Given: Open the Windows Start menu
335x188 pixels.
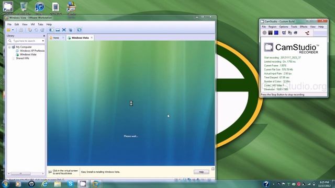Looking at the screenshot, I should [x=5, y=184].
